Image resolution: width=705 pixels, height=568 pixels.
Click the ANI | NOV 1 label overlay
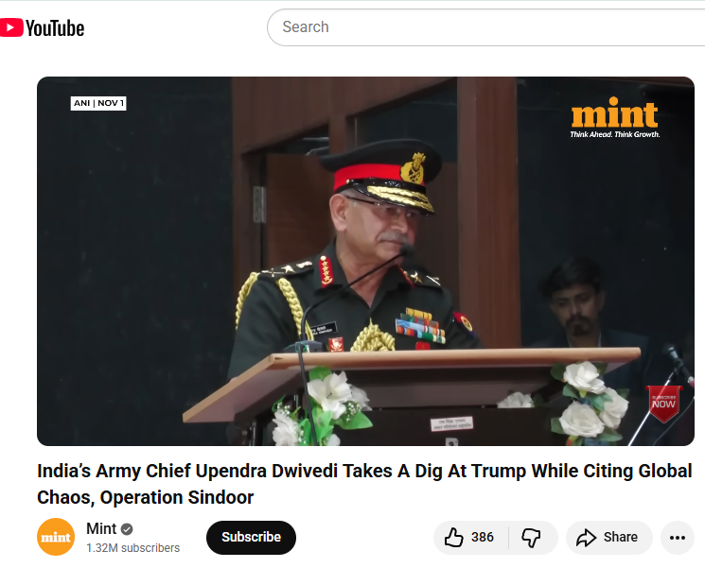[x=98, y=103]
